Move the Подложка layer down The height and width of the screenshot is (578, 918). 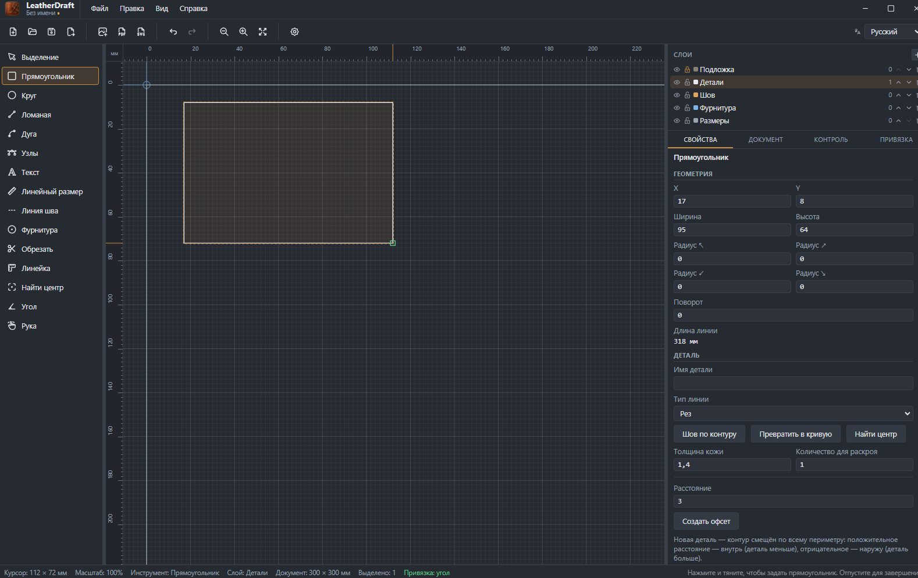pyautogui.click(x=909, y=70)
